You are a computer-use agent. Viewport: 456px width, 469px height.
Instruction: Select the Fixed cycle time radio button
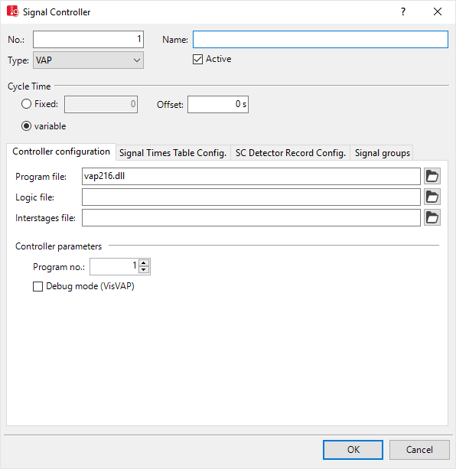[x=26, y=104]
